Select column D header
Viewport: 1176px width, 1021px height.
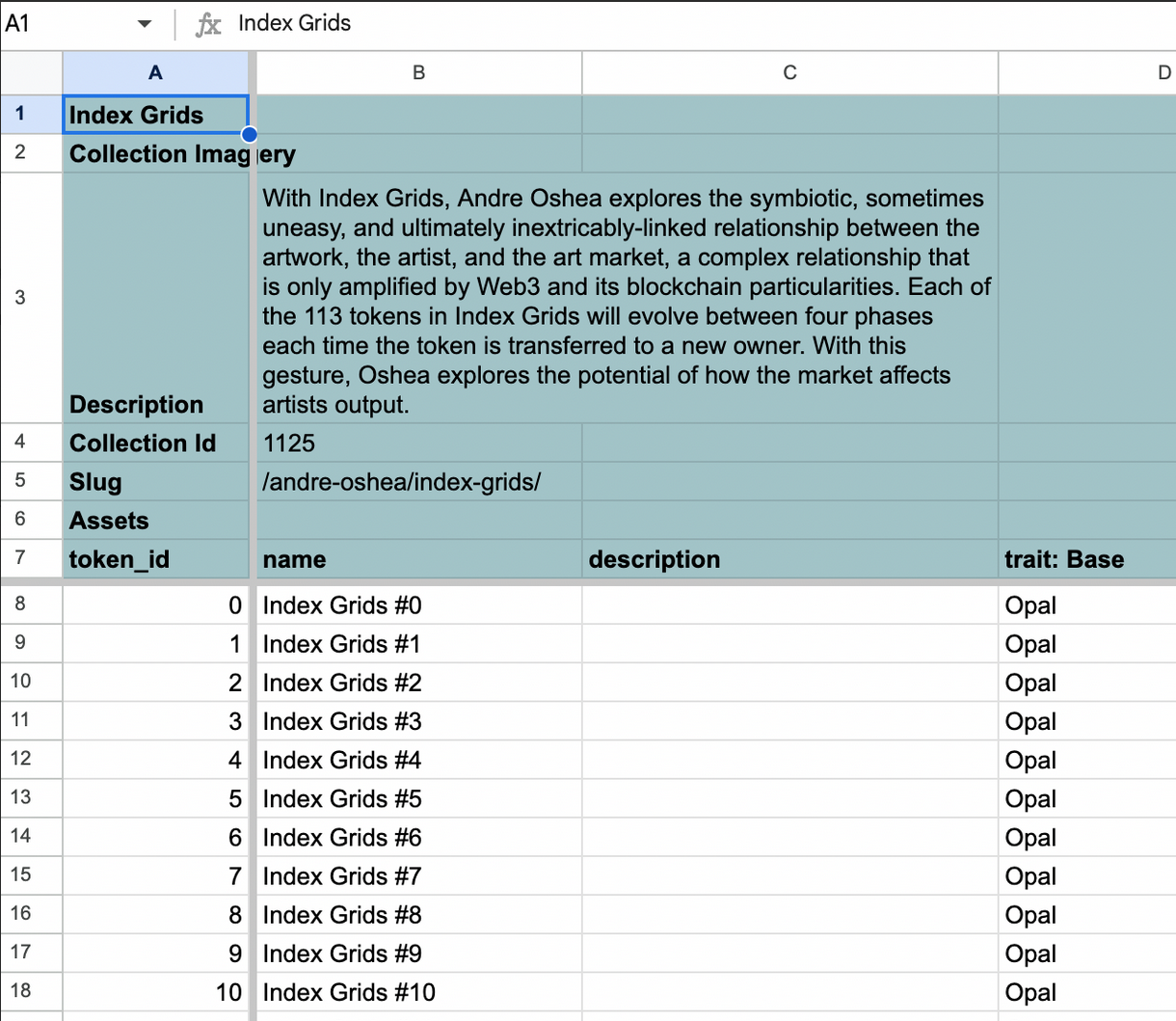click(1087, 72)
